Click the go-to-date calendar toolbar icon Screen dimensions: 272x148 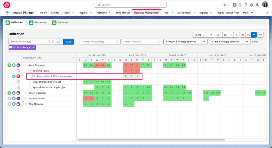[x=225, y=35]
